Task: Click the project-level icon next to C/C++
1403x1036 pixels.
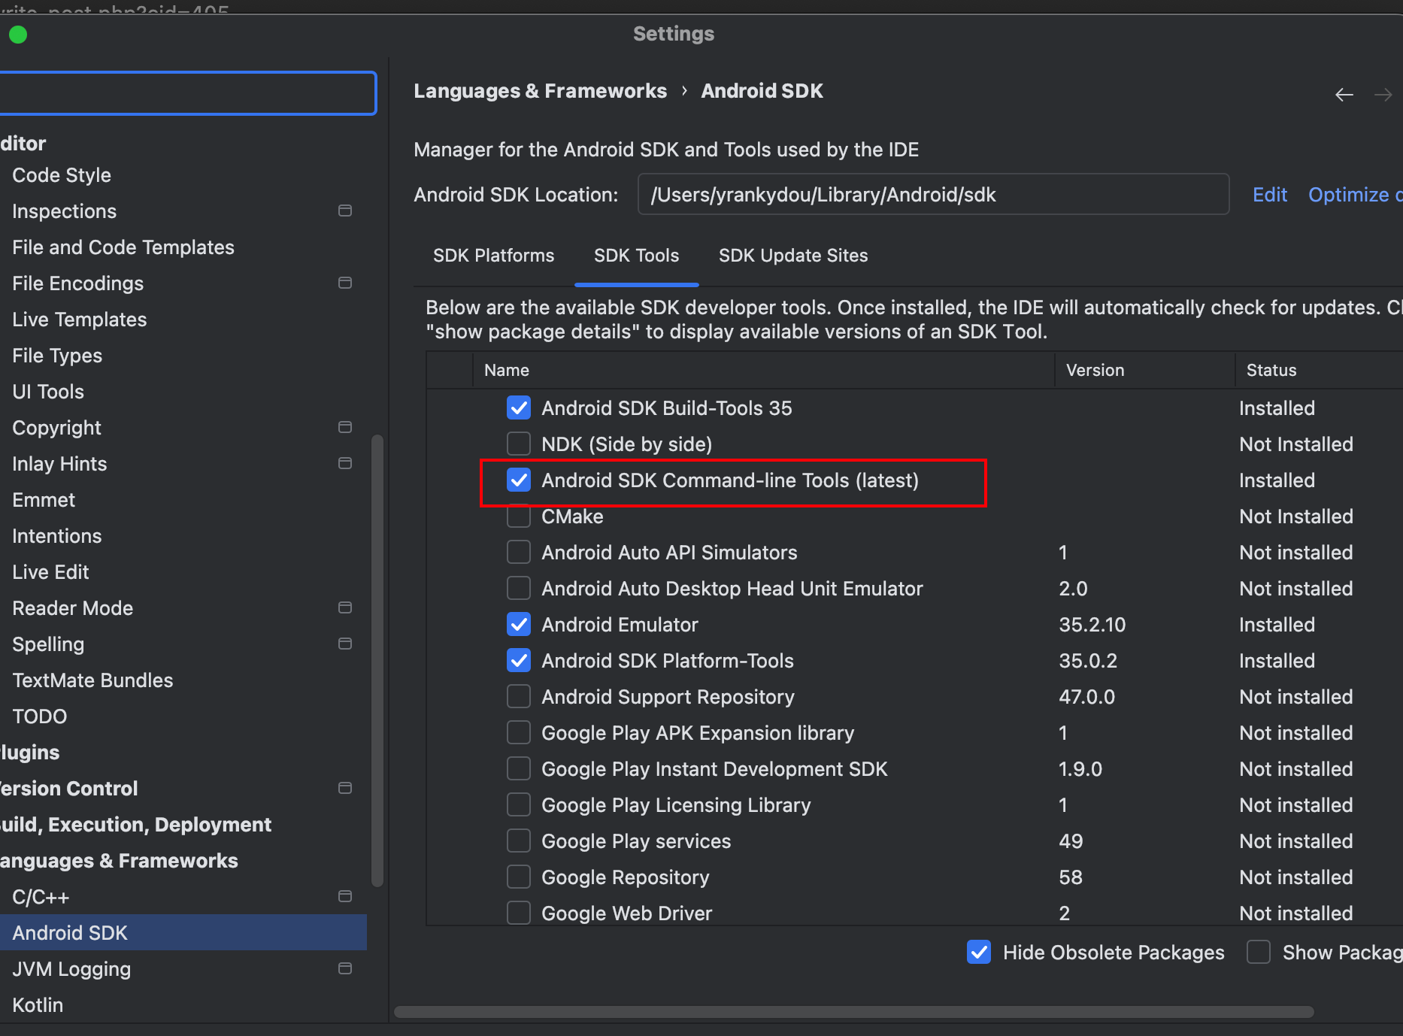Action: pyautogui.click(x=345, y=896)
